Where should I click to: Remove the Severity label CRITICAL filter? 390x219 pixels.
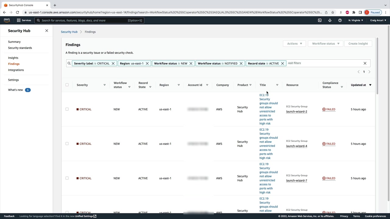coord(113,63)
